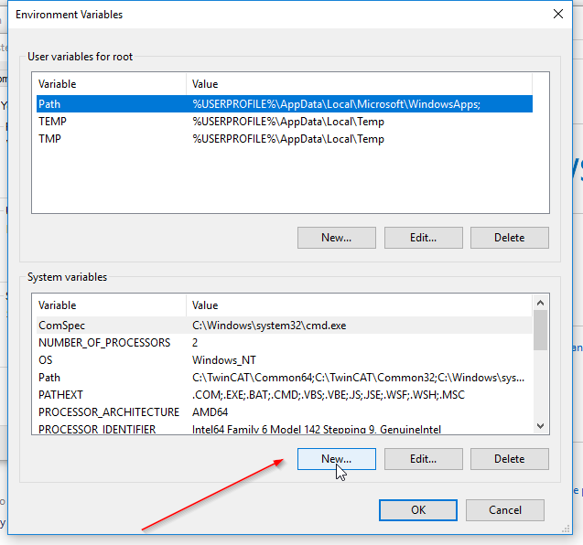Select the TMP user variable
This screenshot has width=583, height=545.
point(285,139)
